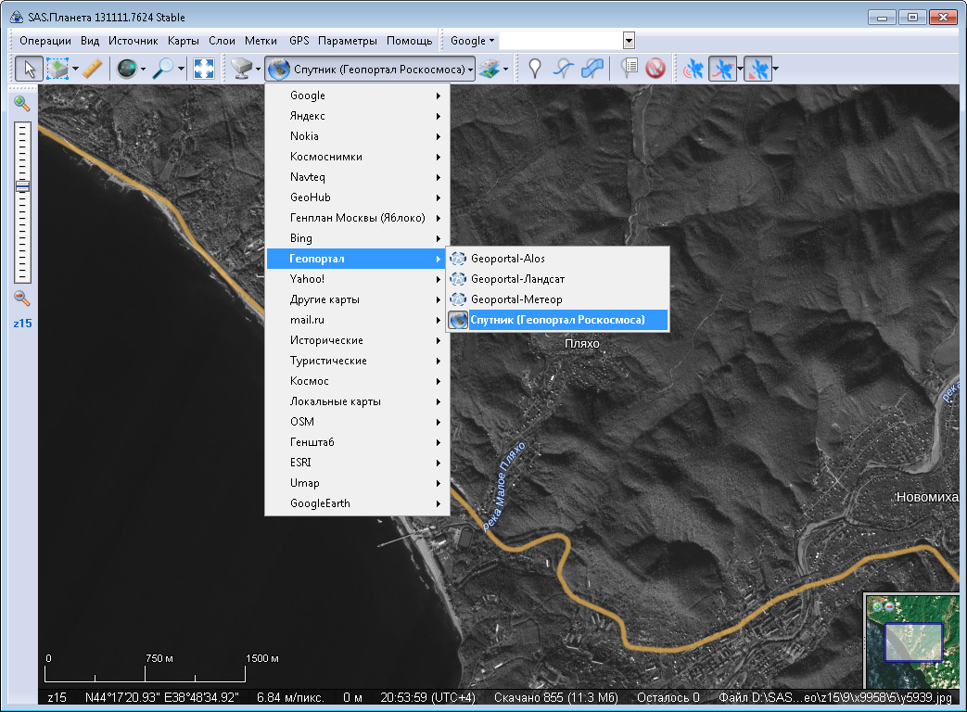Image resolution: width=967 pixels, height=712 pixels.
Task: Select Geoportal-Alos map
Action: pos(558,259)
